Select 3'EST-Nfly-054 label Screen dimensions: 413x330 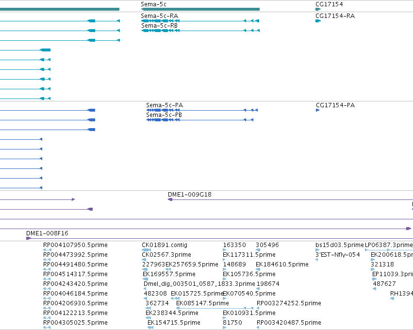tap(338, 255)
